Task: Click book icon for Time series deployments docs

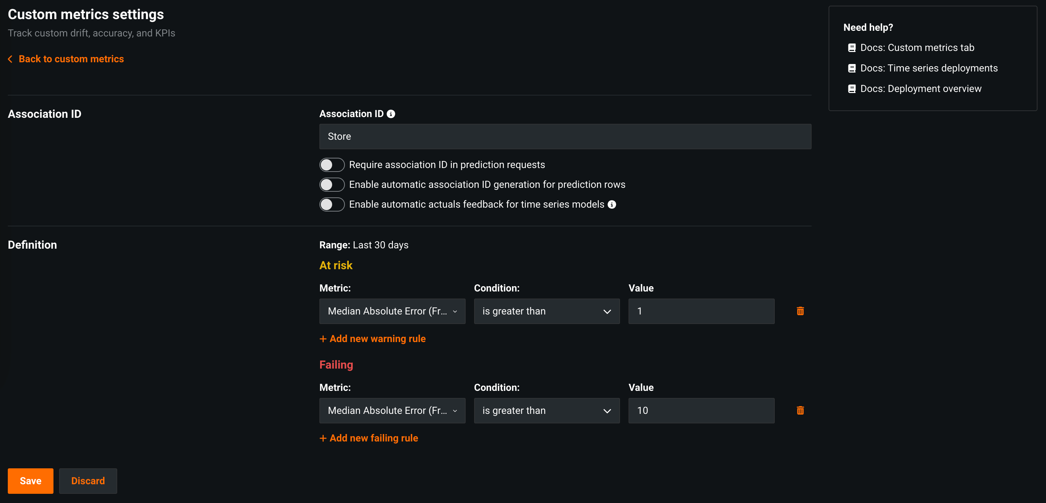Action: click(852, 68)
